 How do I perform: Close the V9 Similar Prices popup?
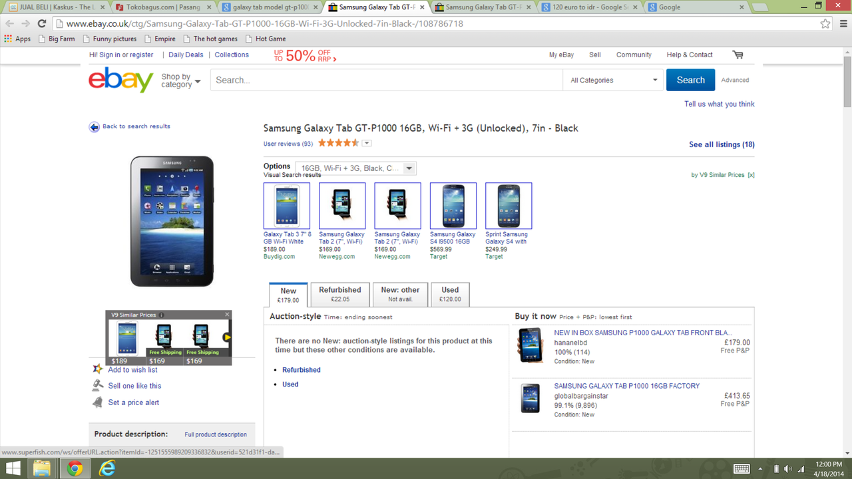(x=227, y=315)
